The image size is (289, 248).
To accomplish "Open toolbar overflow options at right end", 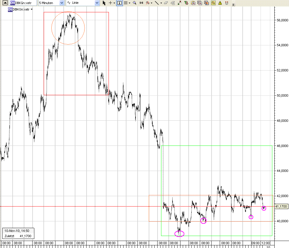I will pos(233,5).
